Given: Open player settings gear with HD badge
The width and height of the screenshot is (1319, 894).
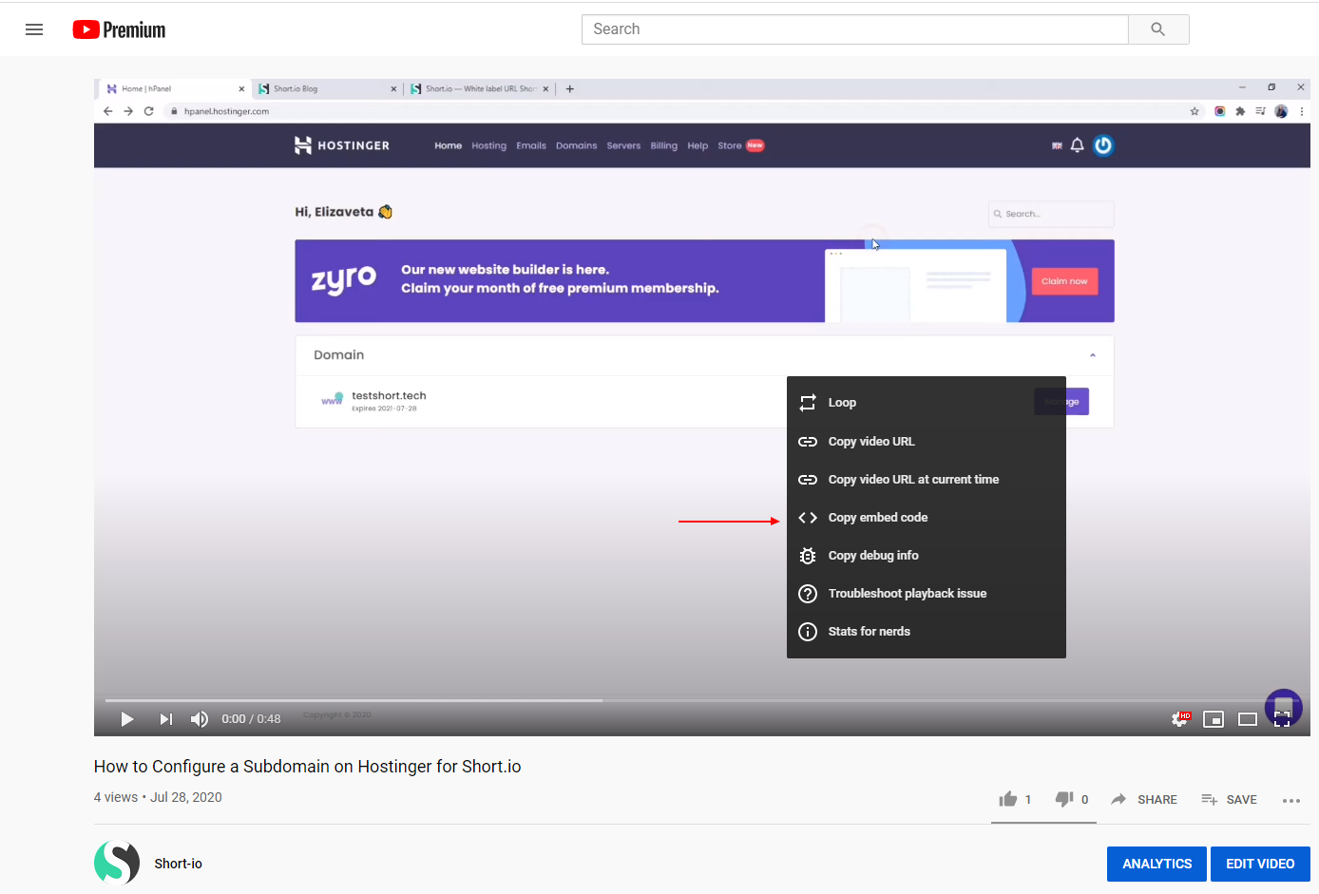Looking at the screenshot, I should 1180,719.
